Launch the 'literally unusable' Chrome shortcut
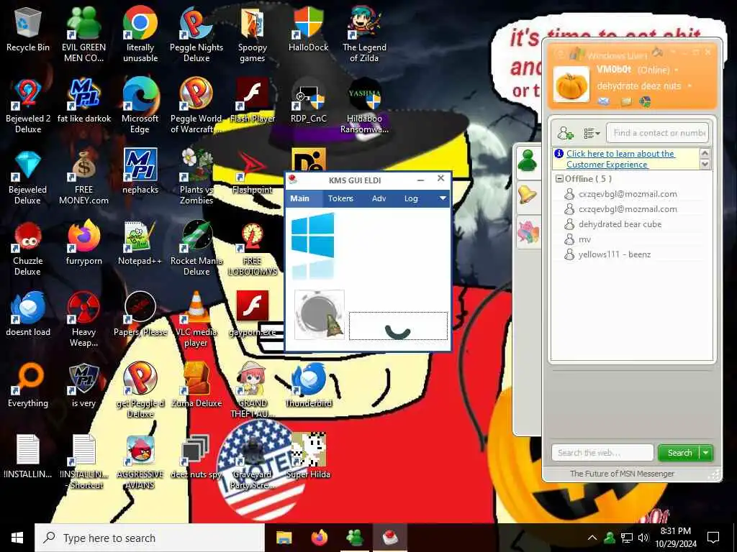This screenshot has height=552, width=737. click(140, 34)
